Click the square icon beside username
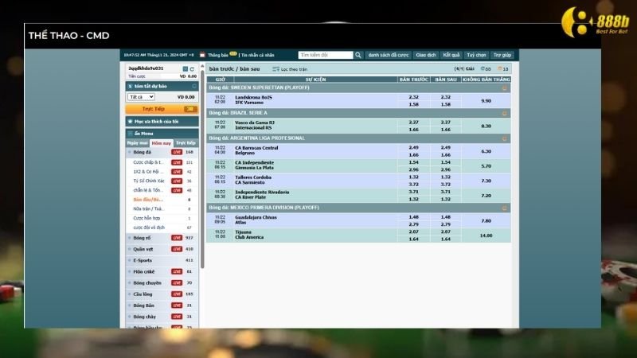The width and height of the screenshot is (637, 358). pos(186,68)
